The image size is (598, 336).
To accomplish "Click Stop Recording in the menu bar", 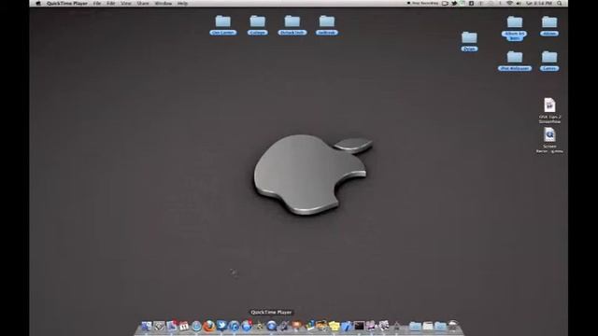I will click(423, 3).
